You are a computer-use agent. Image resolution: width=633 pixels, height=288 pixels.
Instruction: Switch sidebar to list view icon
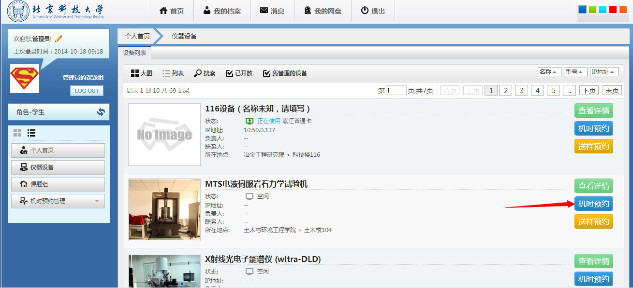pos(31,133)
